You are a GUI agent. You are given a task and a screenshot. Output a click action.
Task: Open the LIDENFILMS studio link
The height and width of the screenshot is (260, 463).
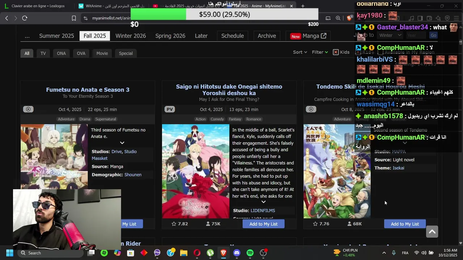[263, 211]
